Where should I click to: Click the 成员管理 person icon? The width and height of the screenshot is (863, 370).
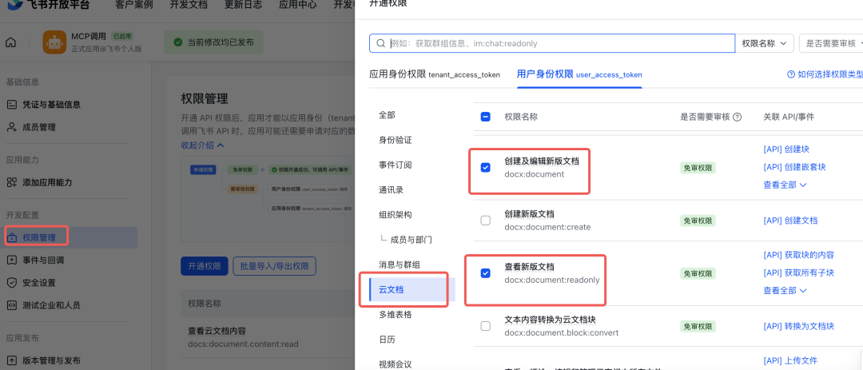11,127
